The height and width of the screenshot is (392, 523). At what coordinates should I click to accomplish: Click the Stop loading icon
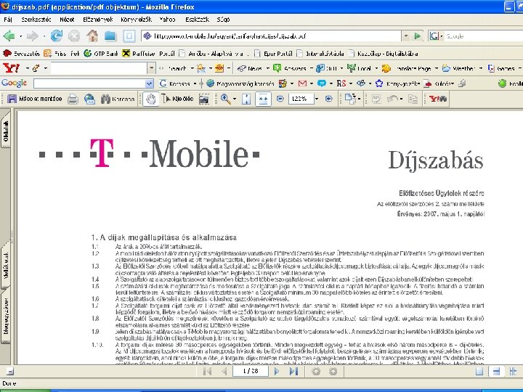click(x=74, y=36)
